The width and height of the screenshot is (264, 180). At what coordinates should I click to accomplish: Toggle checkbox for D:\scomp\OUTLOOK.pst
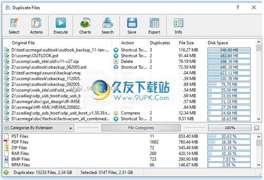6,56
